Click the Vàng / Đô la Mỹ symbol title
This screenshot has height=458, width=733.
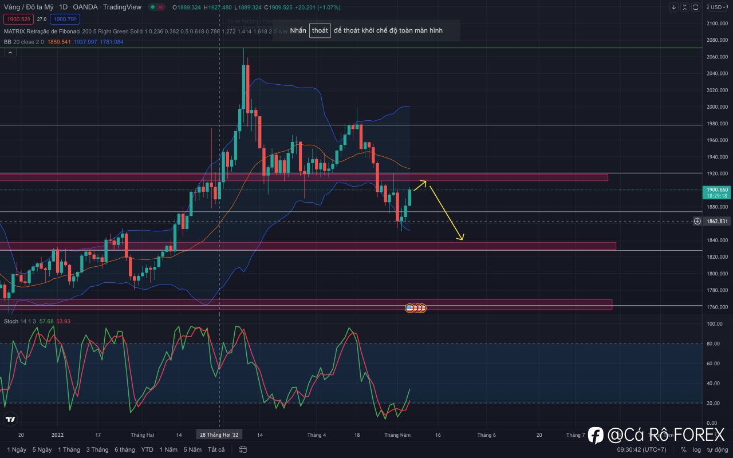pyautogui.click(x=28, y=7)
